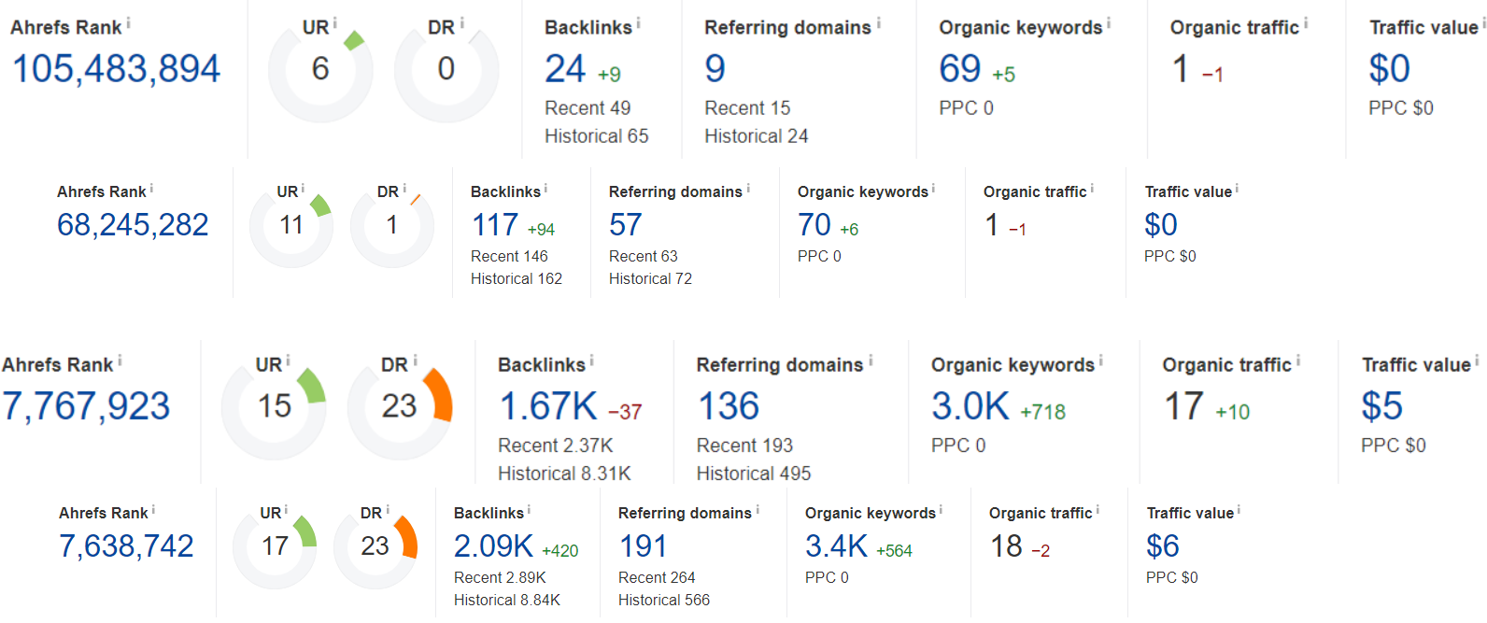Click the "Recent 193" referring domains text
The image size is (1487, 623).
click(744, 446)
